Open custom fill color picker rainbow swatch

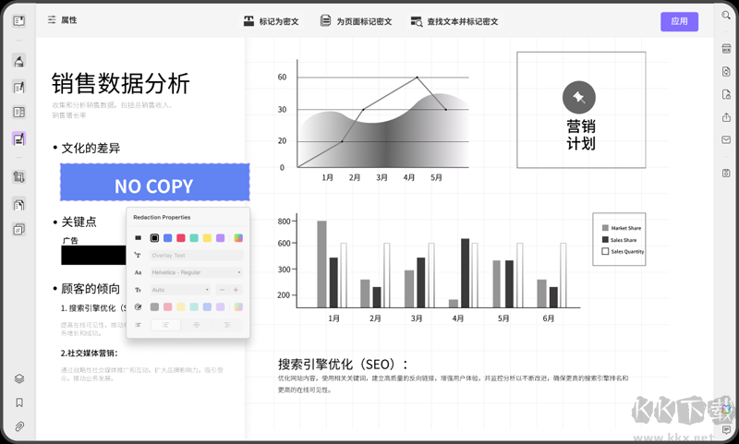click(x=238, y=238)
